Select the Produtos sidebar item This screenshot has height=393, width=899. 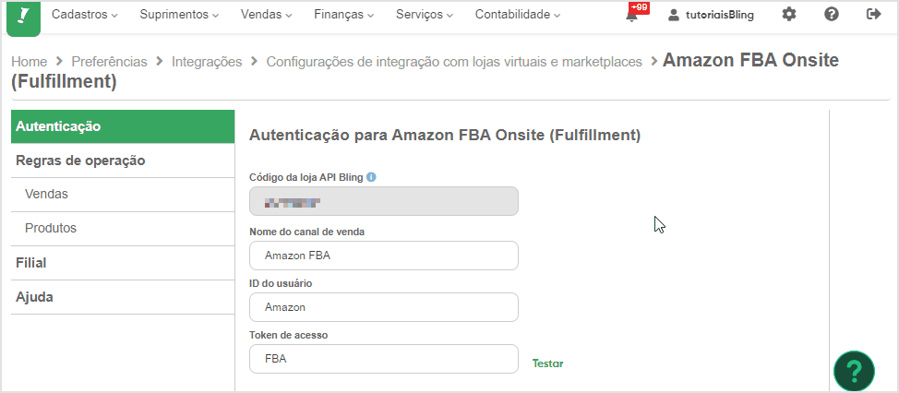pyautogui.click(x=123, y=229)
